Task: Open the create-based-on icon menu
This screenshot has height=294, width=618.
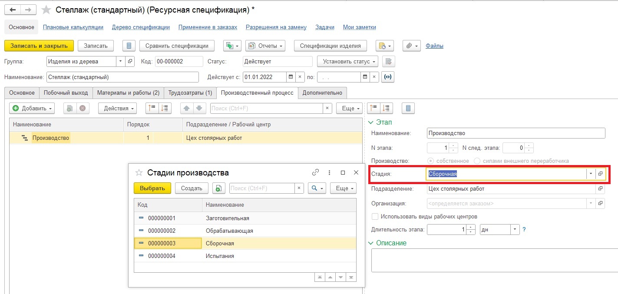Action: point(232,46)
